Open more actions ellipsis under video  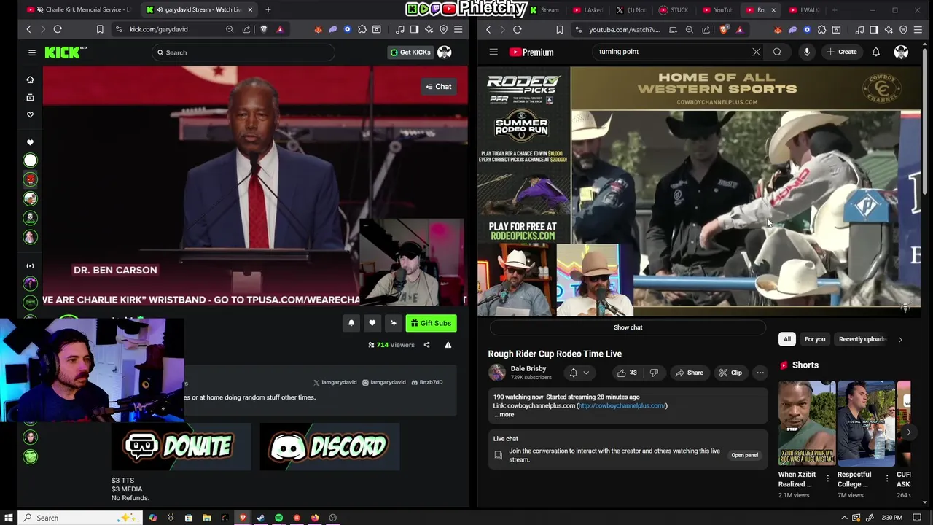pyautogui.click(x=760, y=373)
